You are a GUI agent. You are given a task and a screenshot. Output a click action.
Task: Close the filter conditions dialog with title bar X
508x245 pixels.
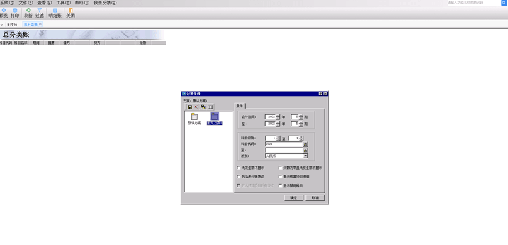325,94
